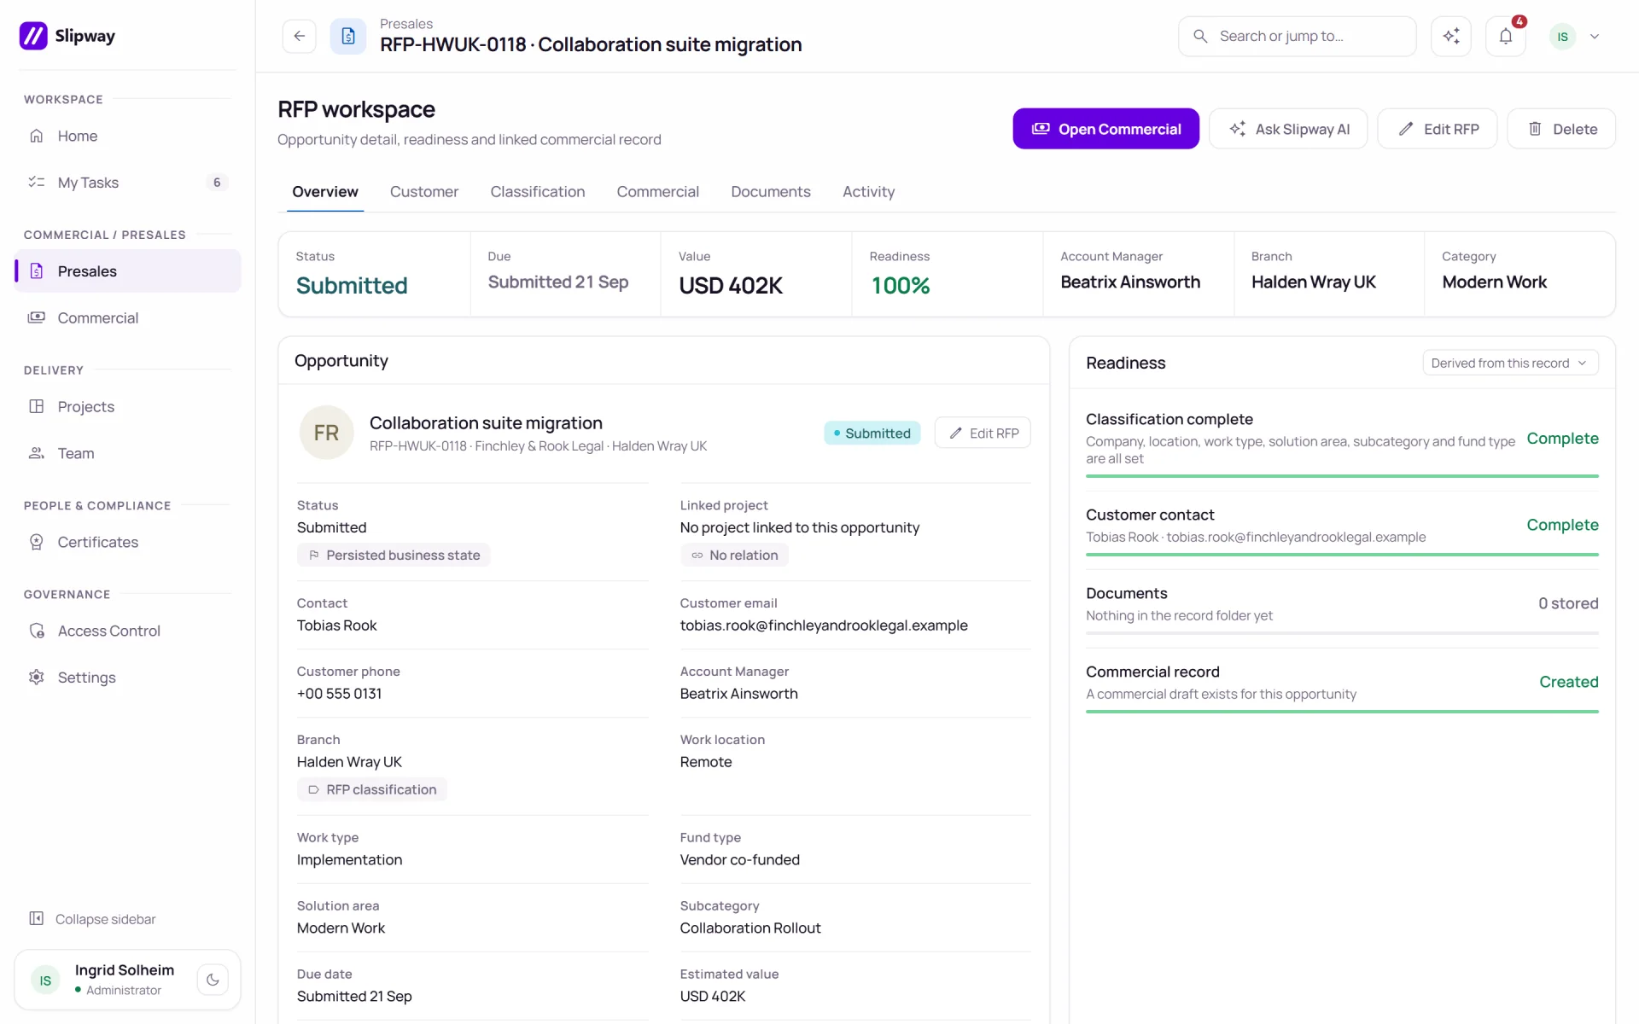Click Edit RFP in the Opportunity card

[x=983, y=433]
